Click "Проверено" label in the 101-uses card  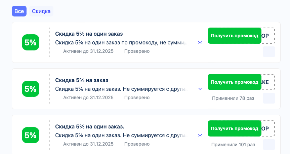[137, 144]
